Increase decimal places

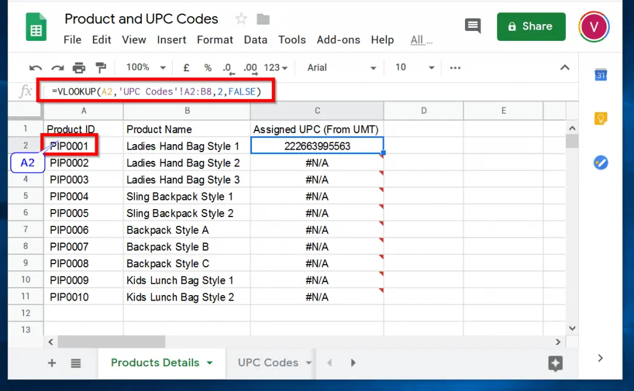(250, 68)
